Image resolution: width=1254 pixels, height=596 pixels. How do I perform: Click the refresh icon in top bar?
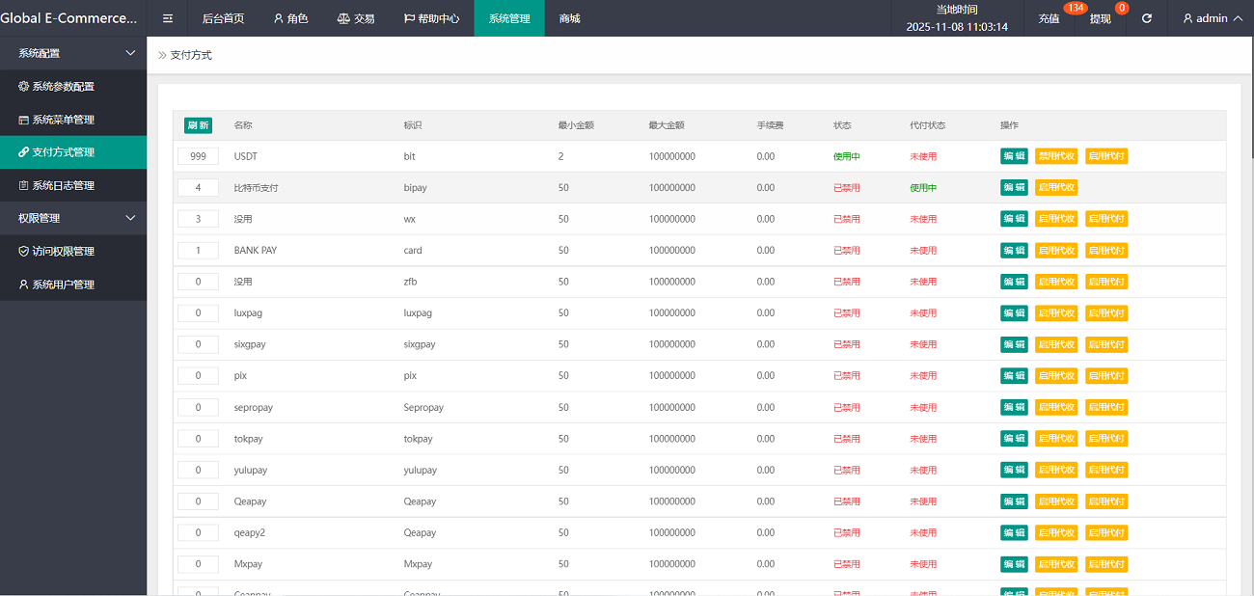pyautogui.click(x=1146, y=18)
